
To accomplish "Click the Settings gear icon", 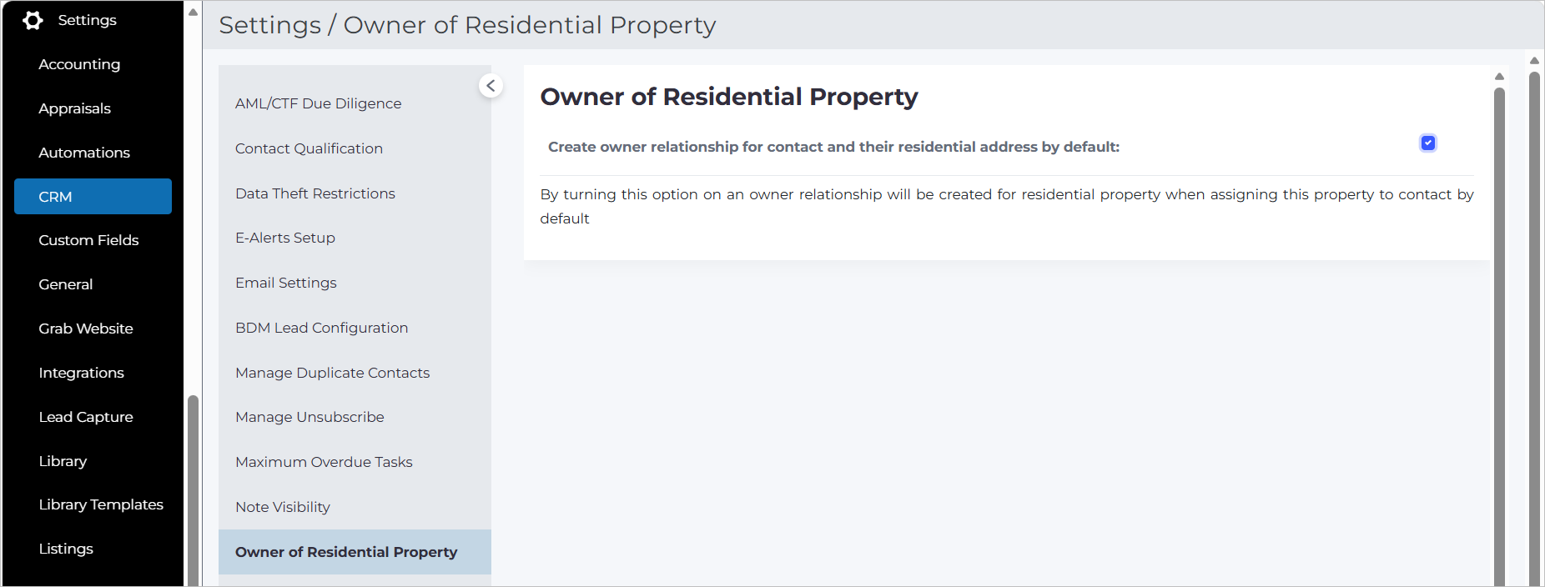I will pos(33,20).
